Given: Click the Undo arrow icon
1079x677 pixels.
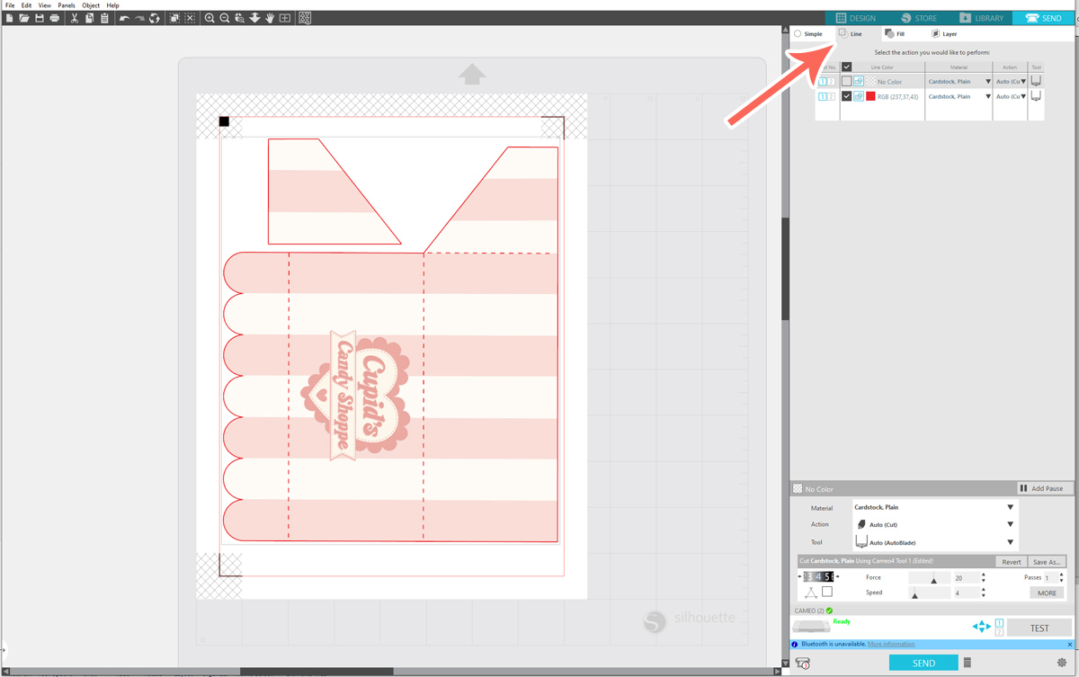Looking at the screenshot, I should click(124, 17).
